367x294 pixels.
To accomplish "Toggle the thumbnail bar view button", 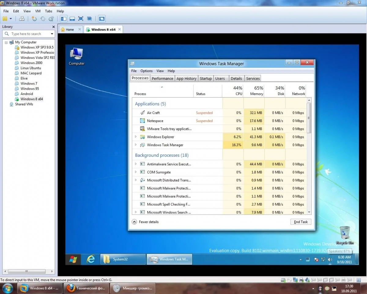I will (x=72, y=19).
